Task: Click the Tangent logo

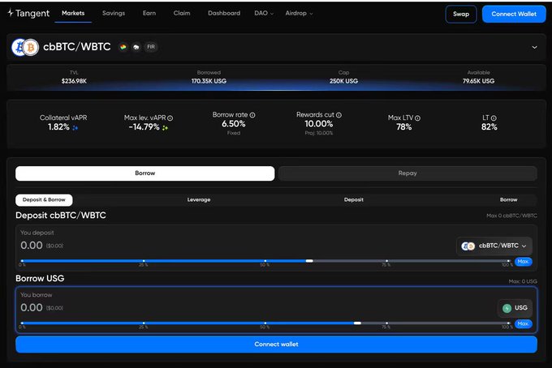Action: [28, 13]
